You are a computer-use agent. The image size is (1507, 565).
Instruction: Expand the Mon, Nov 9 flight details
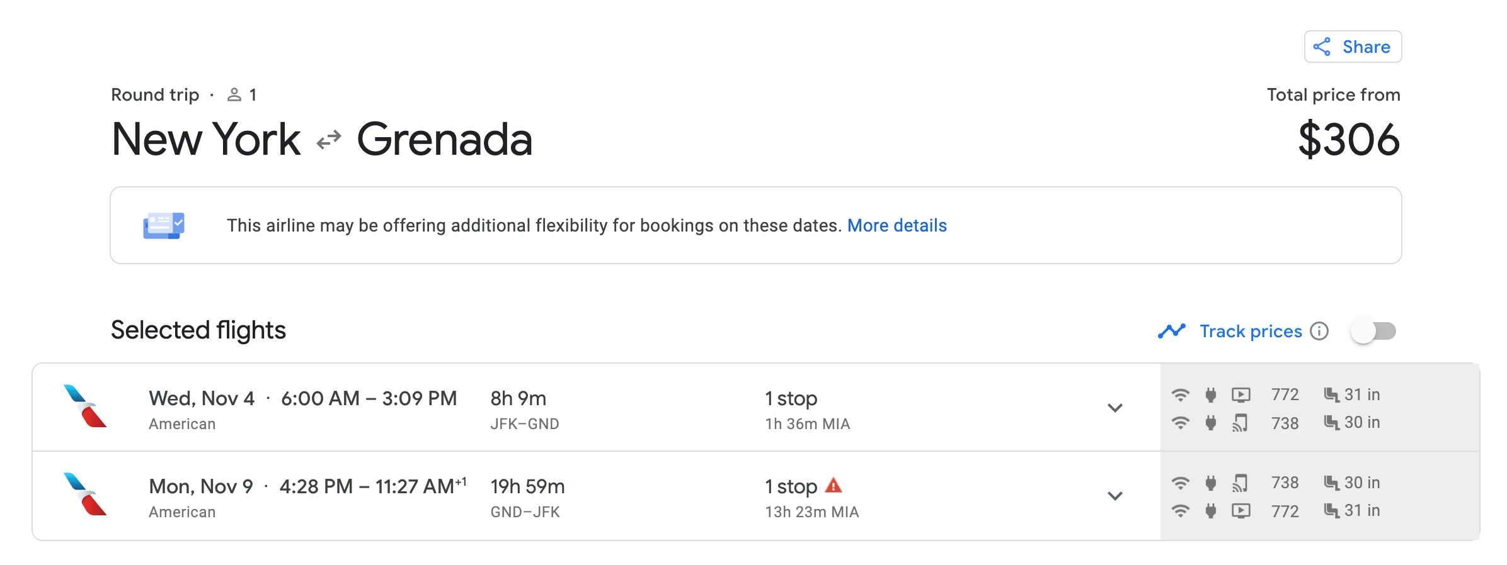[x=1114, y=496]
